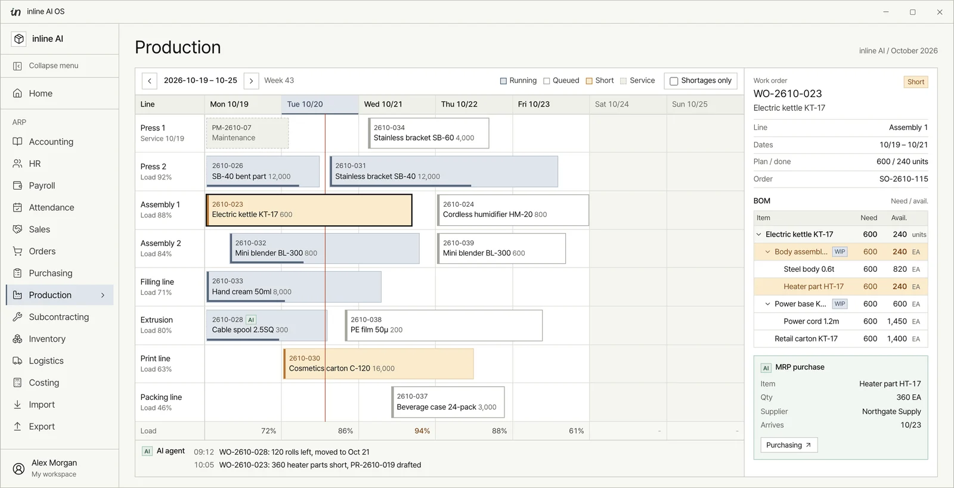Click the inline AI cube logo icon
The height and width of the screenshot is (488, 954).
pyautogui.click(x=19, y=39)
